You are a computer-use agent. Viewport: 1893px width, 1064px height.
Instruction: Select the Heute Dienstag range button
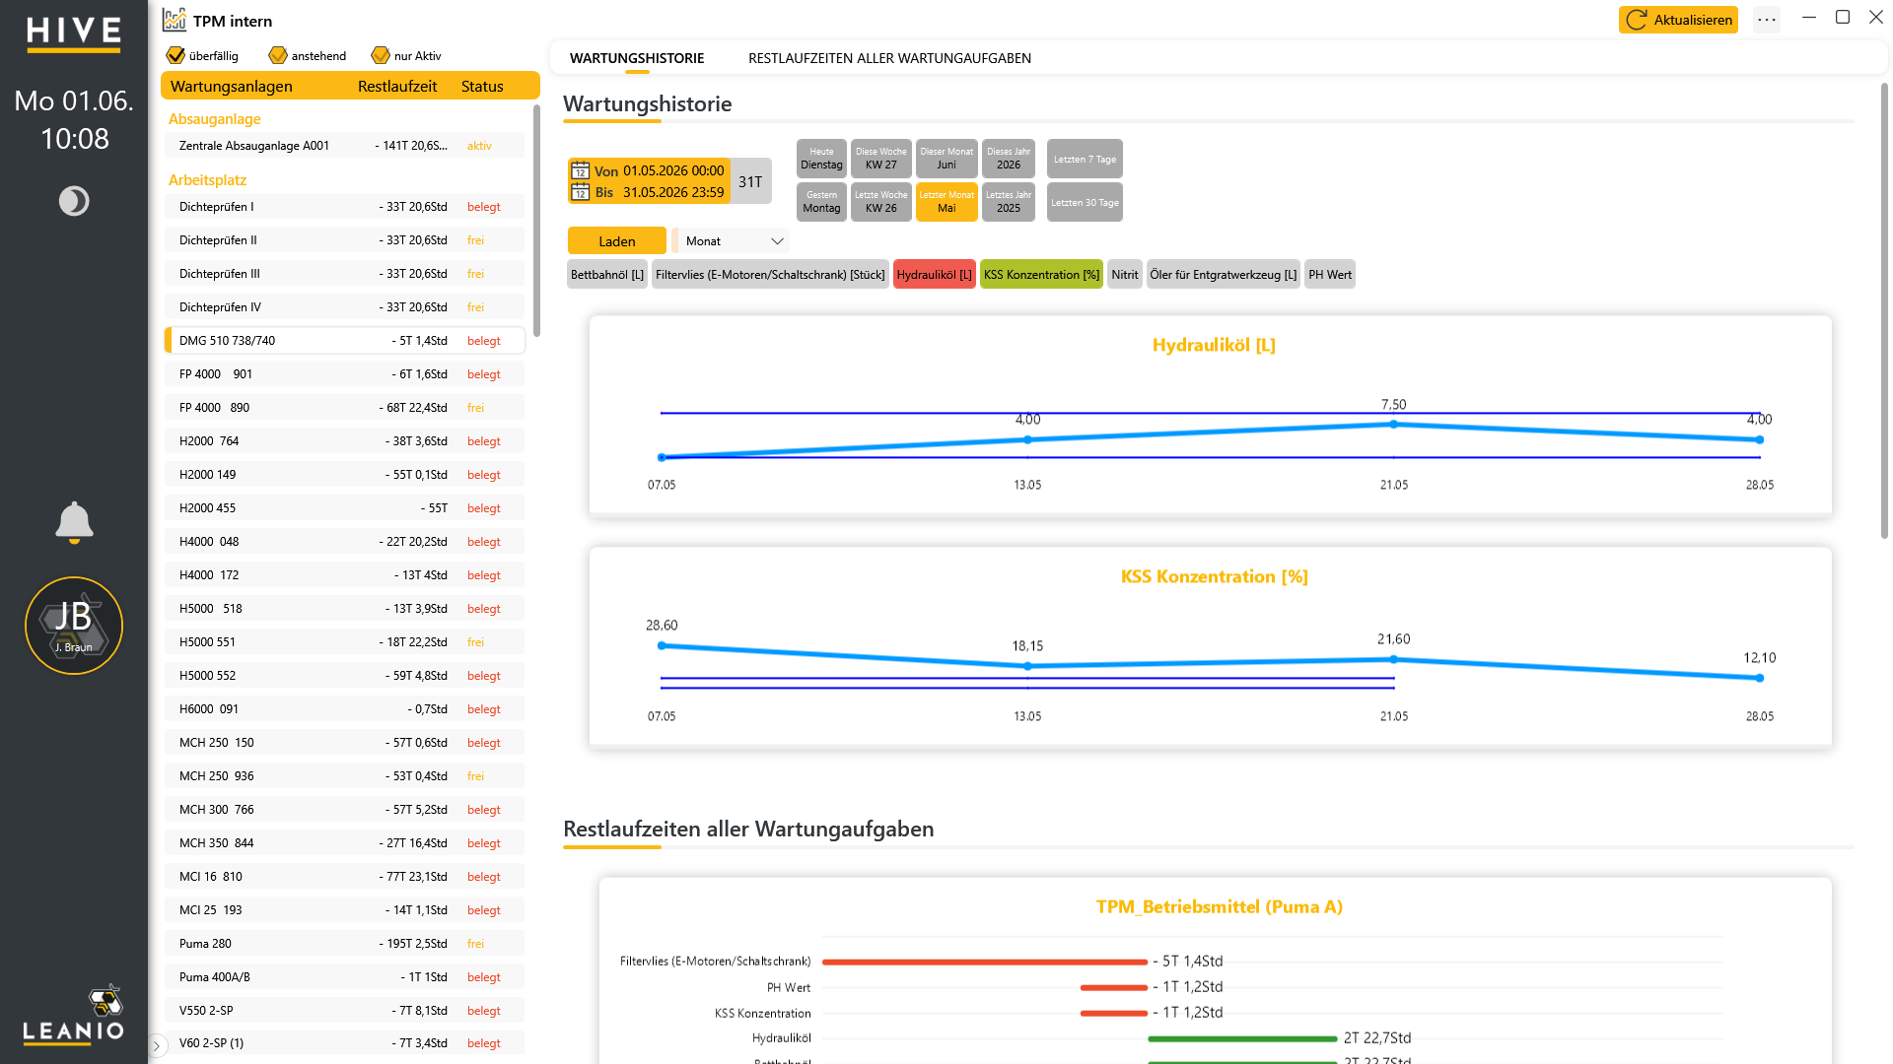tap(821, 159)
